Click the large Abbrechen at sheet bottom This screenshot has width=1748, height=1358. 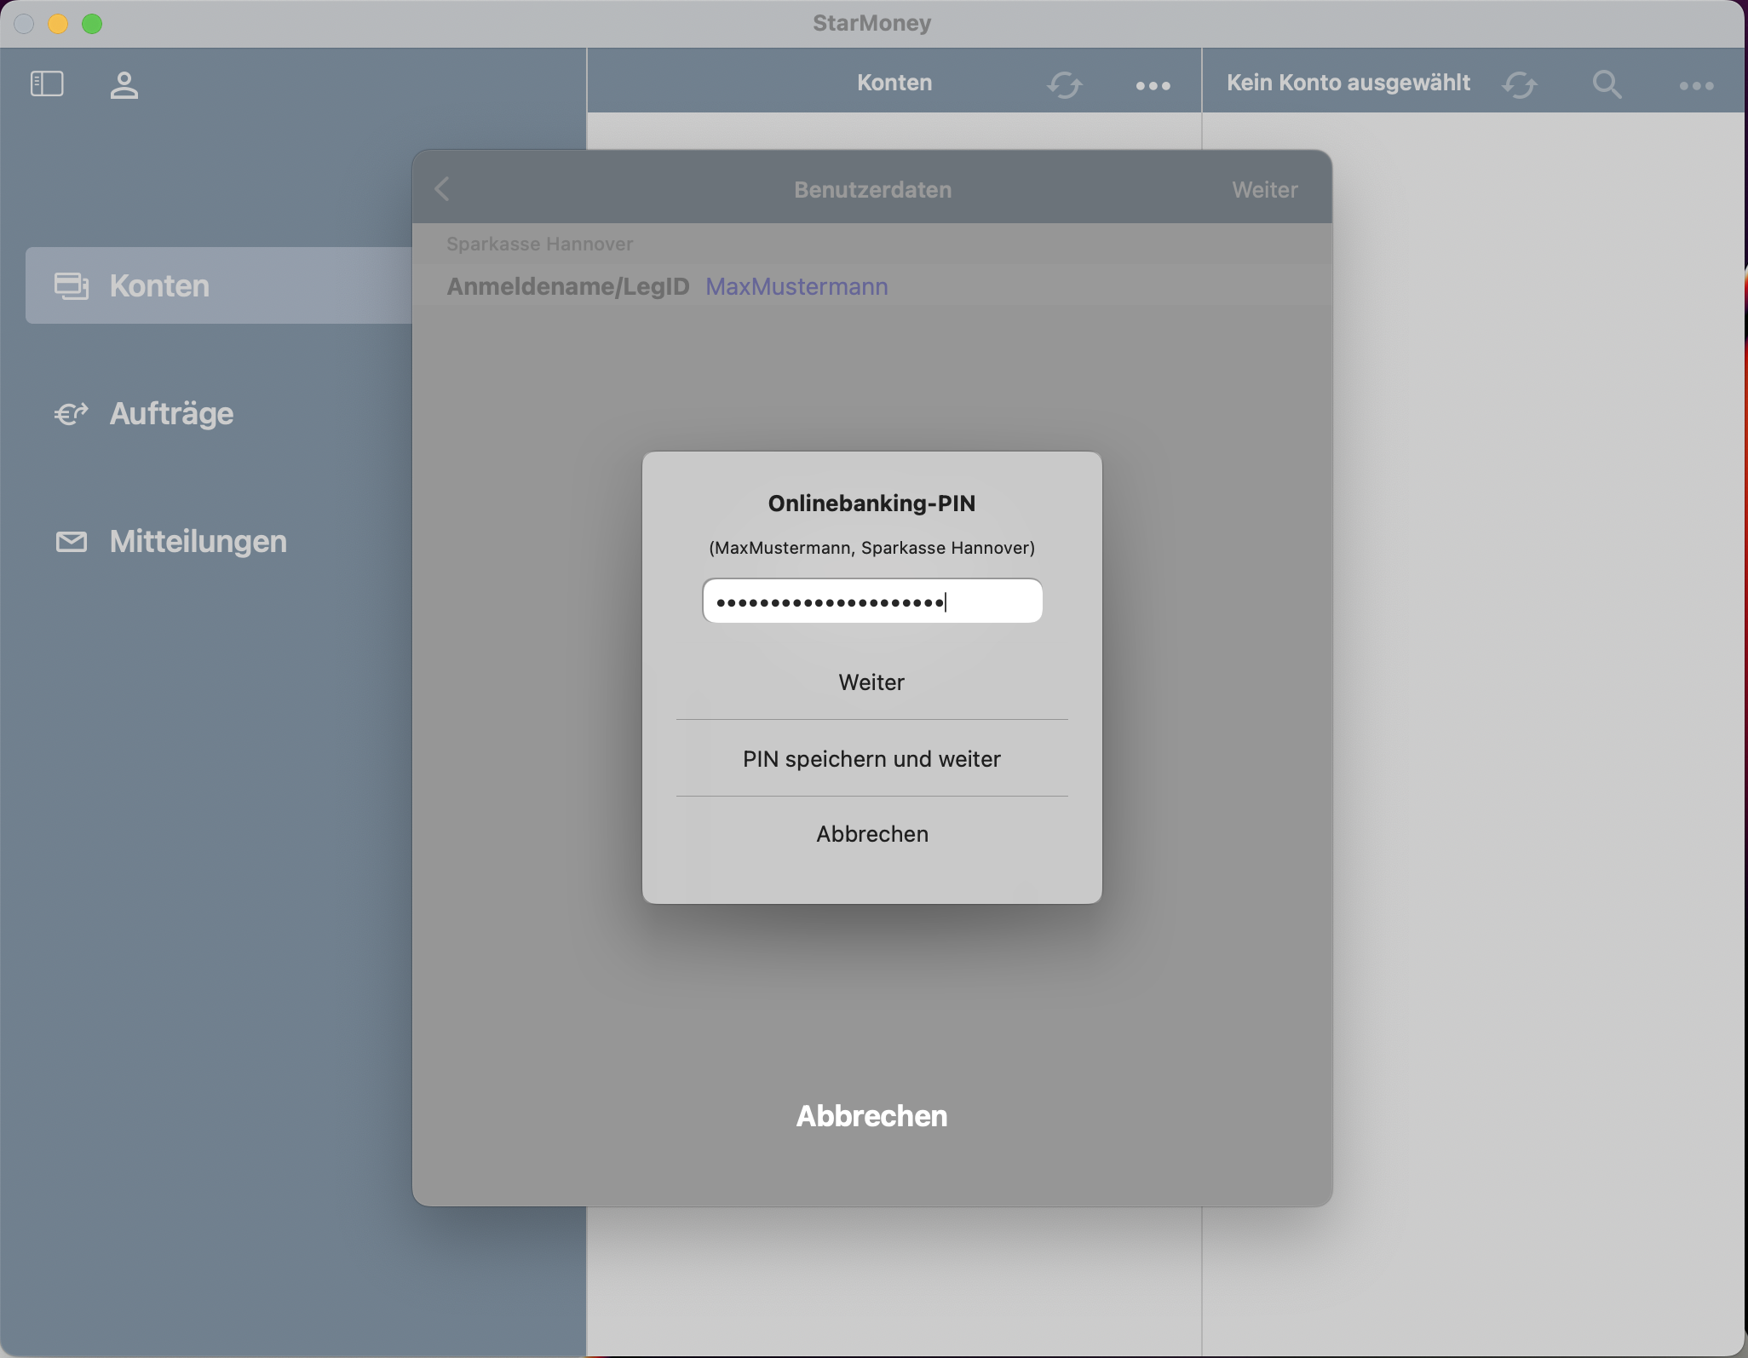point(871,1116)
